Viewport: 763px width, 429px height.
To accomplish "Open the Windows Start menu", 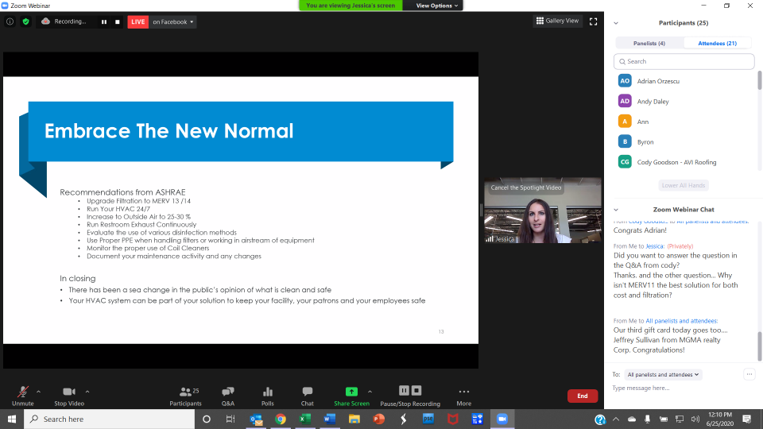I will [12, 419].
